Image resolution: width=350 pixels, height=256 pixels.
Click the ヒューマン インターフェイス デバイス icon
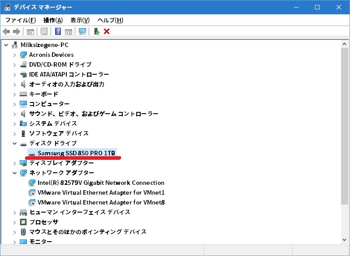[23, 212]
